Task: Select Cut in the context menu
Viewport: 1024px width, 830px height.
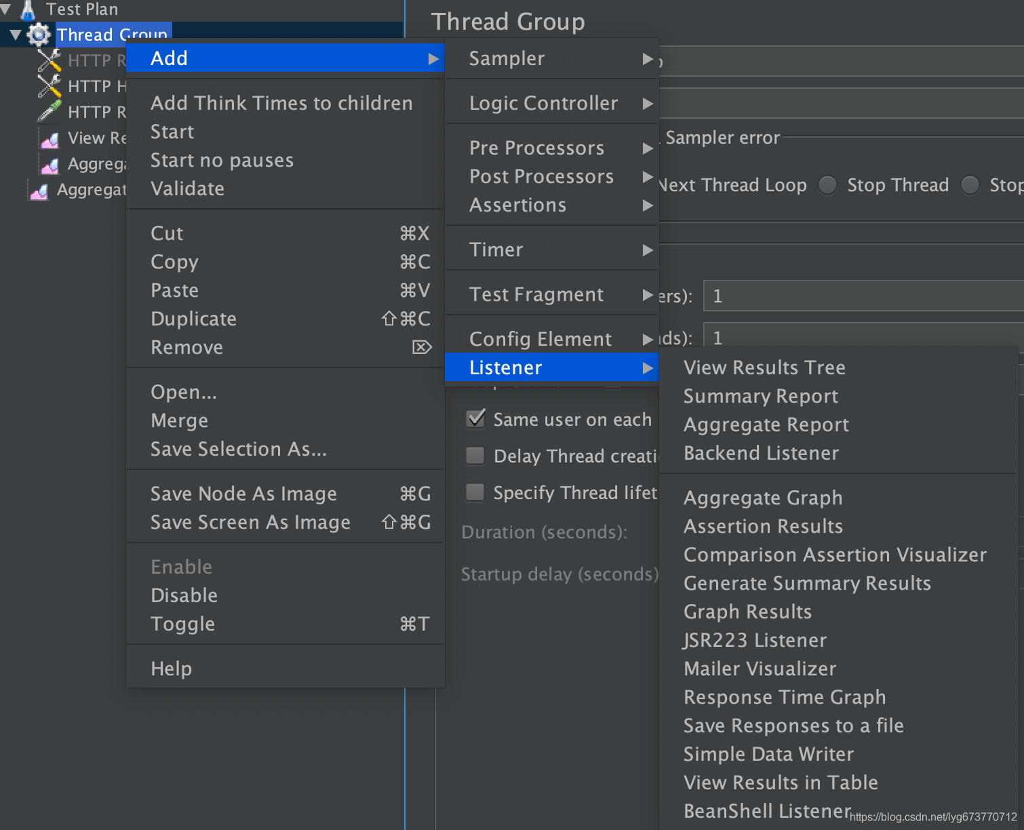Action: tap(285, 233)
